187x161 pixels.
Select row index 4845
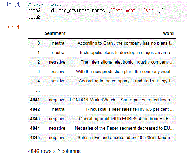pos(35,138)
